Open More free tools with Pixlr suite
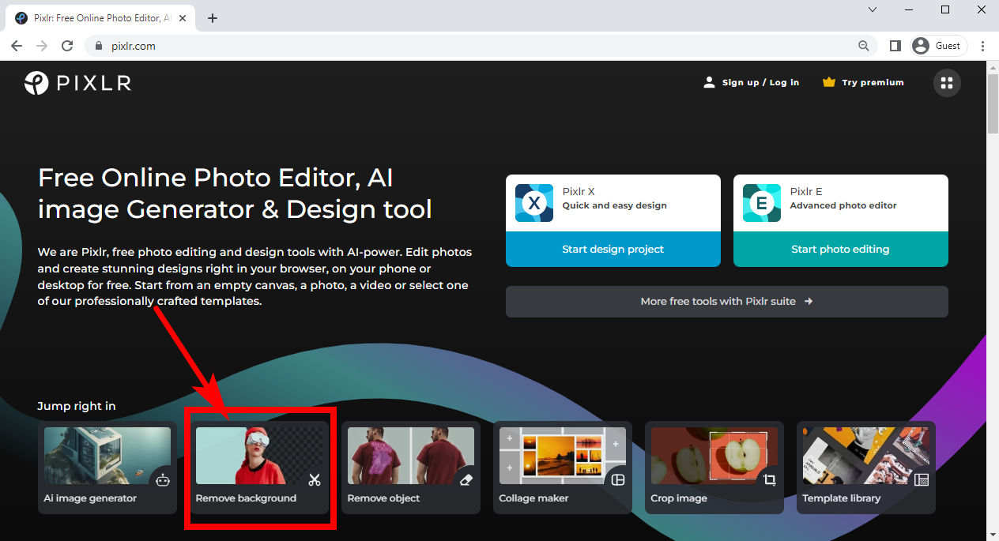The width and height of the screenshot is (999, 541). pos(726,301)
